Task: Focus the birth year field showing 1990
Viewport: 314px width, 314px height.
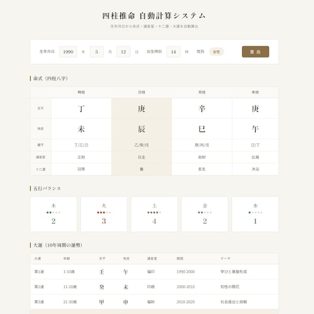Action: tap(68, 52)
